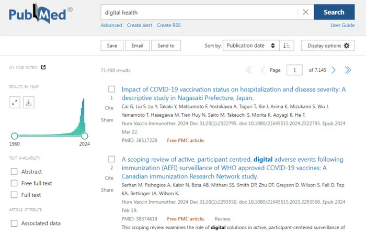366x234 pixels.
Task: Open the Advanced search link
Action: [x=111, y=25]
